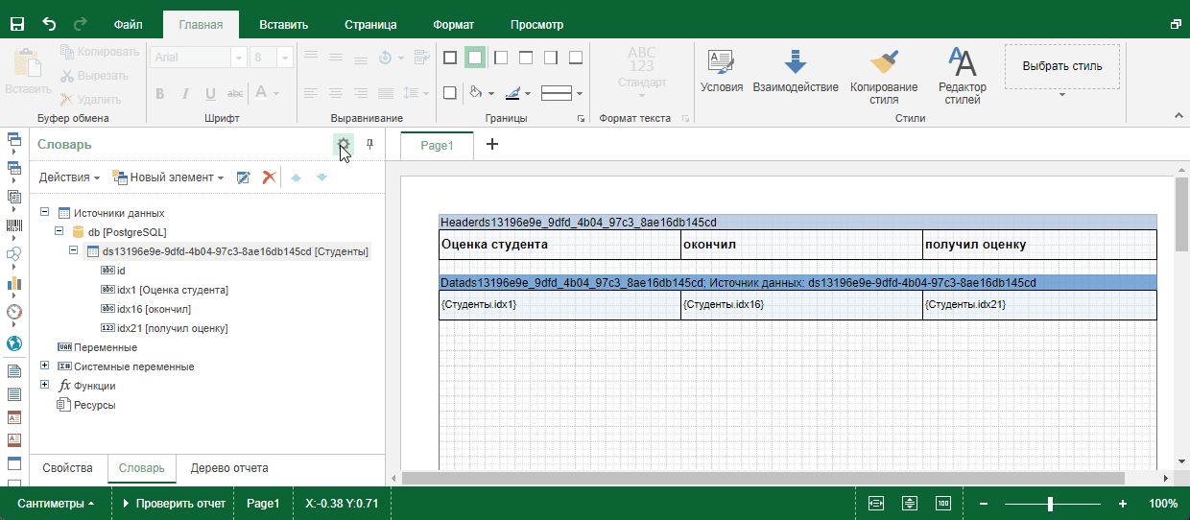The image size is (1190, 520).
Task: Click the dictionary settings gear icon
Action: tap(343, 144)
